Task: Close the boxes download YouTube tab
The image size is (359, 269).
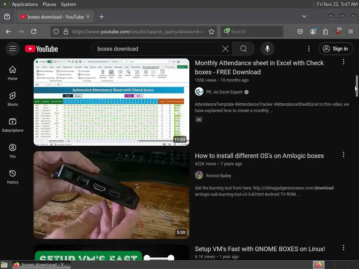Action: 88,17
